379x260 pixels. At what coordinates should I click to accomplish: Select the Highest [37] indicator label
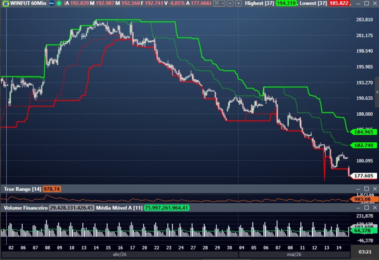[259, 3]
